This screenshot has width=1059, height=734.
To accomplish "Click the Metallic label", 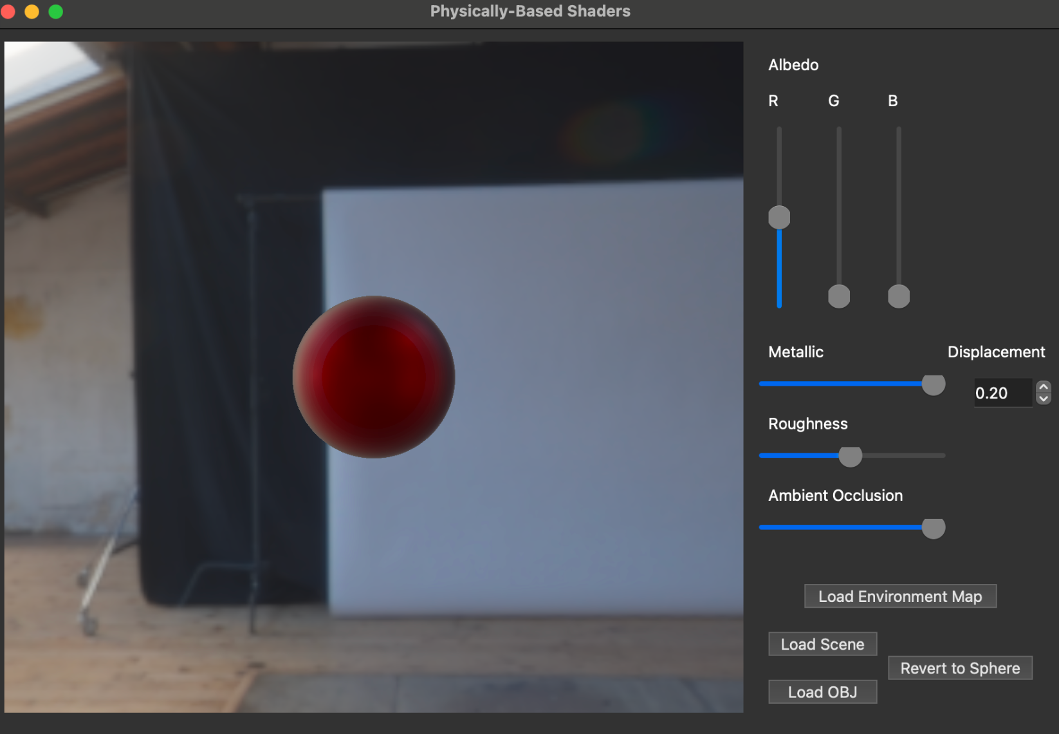I will [796, 352].
